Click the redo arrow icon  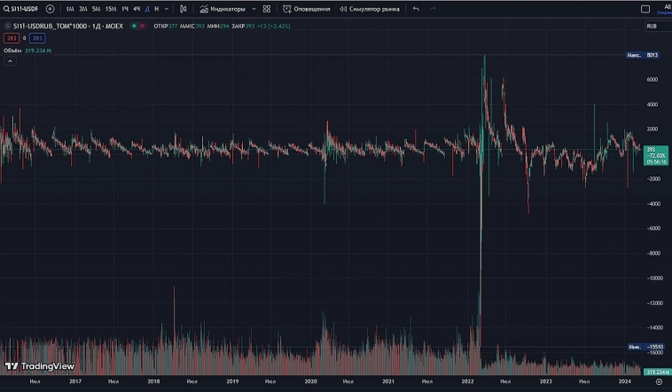(433, 9)
